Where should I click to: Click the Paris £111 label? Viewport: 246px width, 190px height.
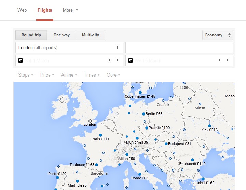point(100,139)
